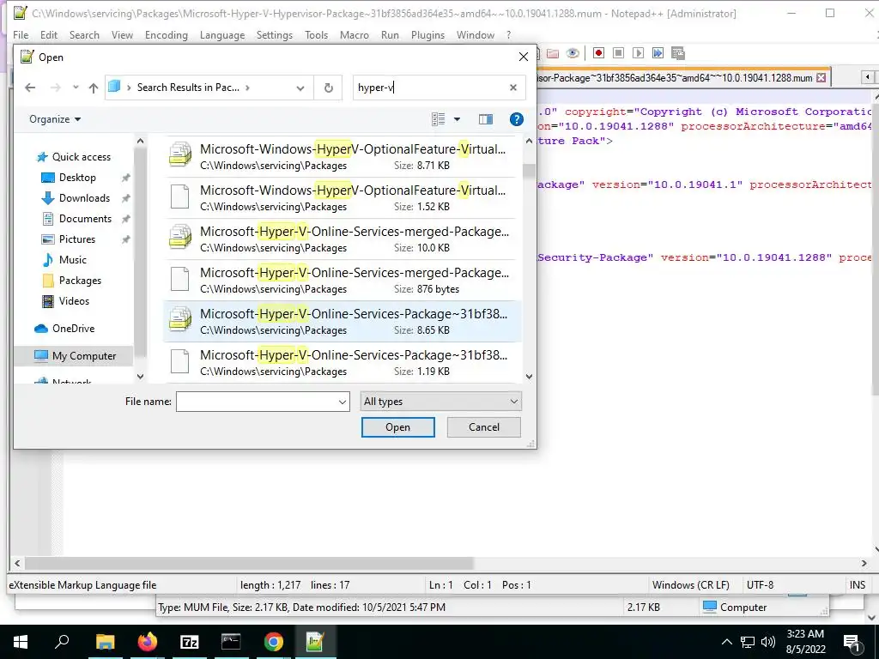Open the Encoding menu
Viewport: 879px width, 659px height.
pos(167,34)
